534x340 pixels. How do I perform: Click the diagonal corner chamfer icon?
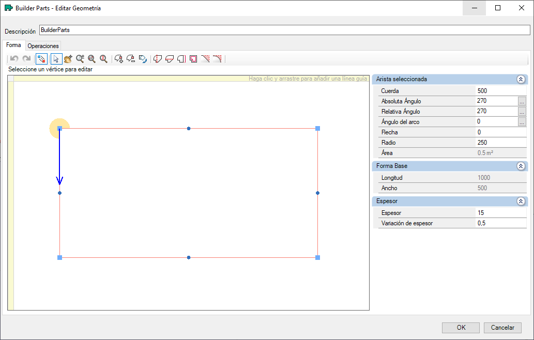(205, 59)
